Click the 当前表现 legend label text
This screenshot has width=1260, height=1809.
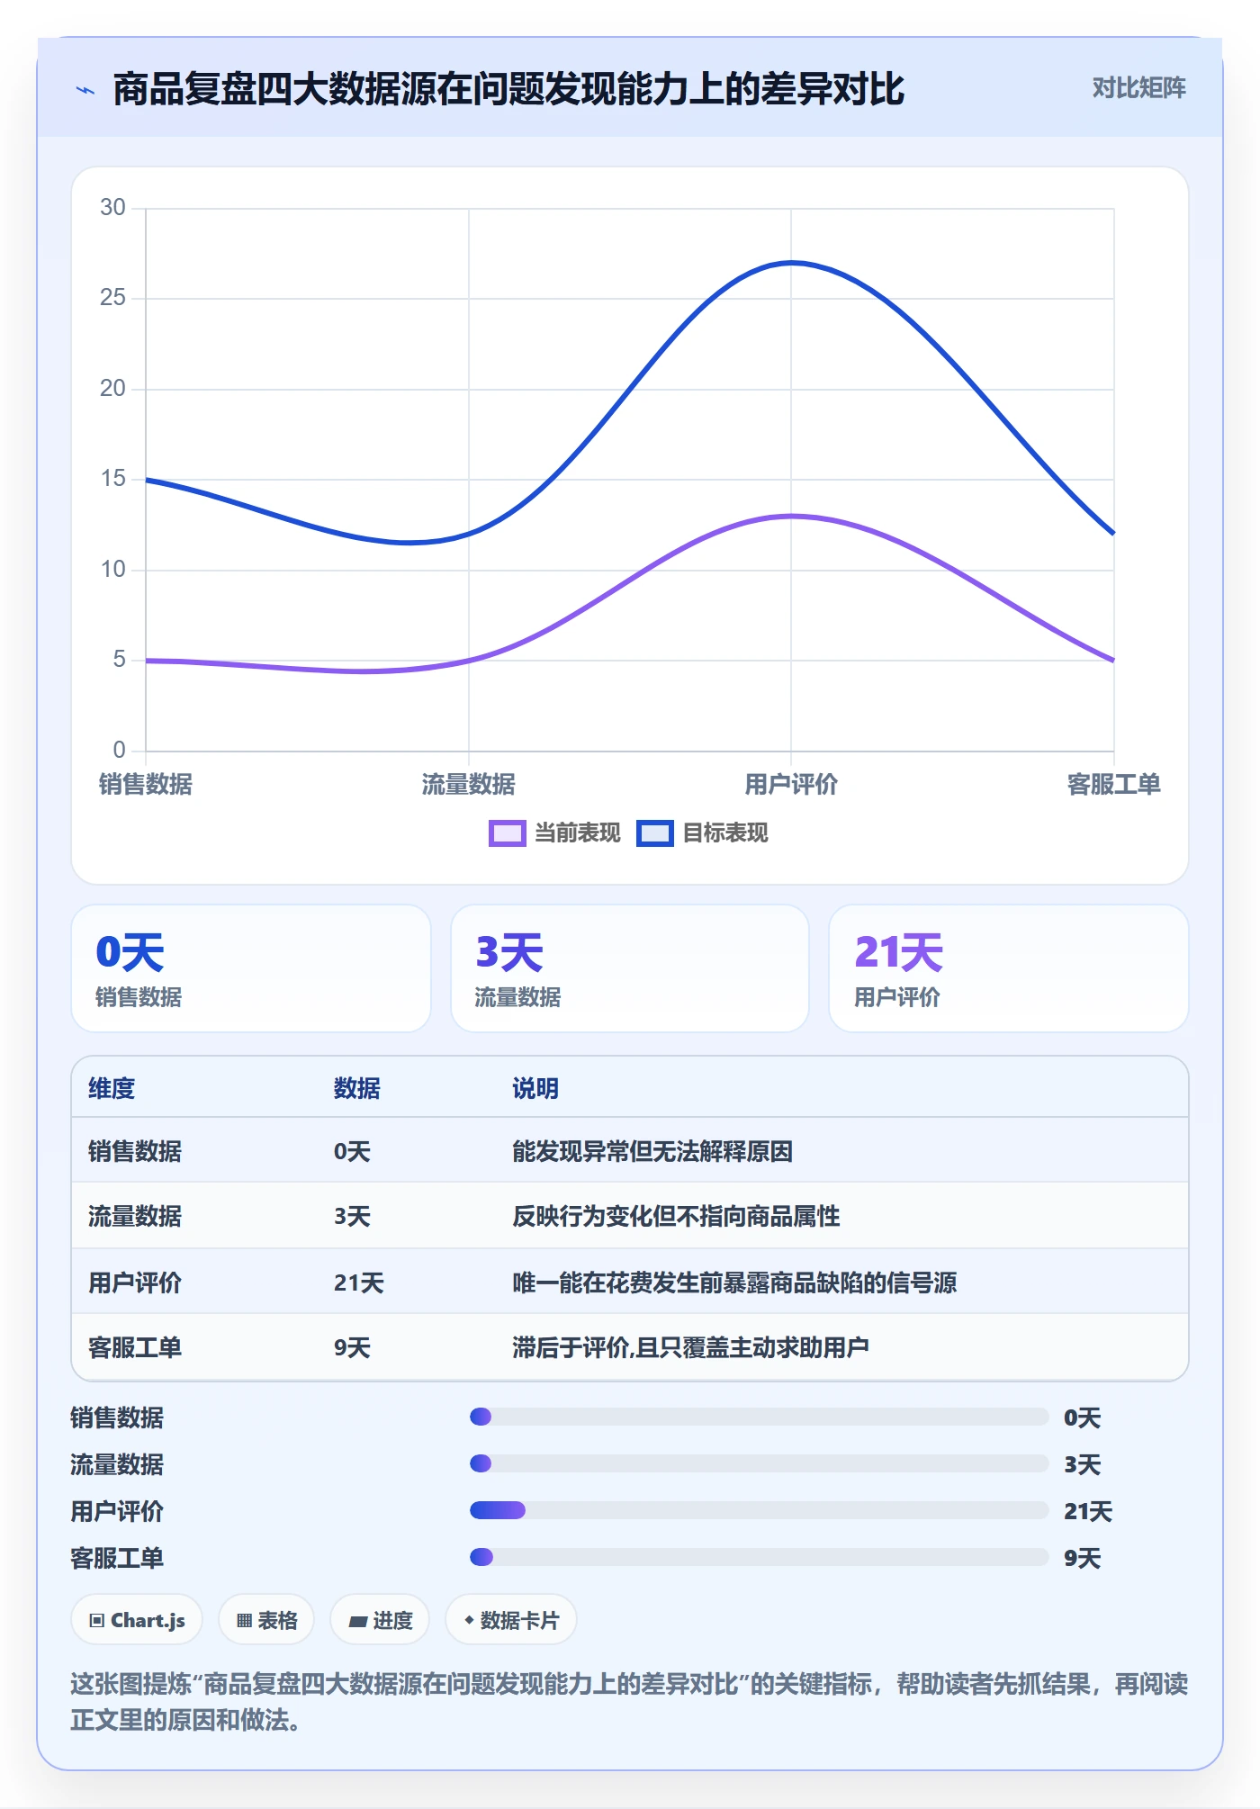[x=578, y=833]
